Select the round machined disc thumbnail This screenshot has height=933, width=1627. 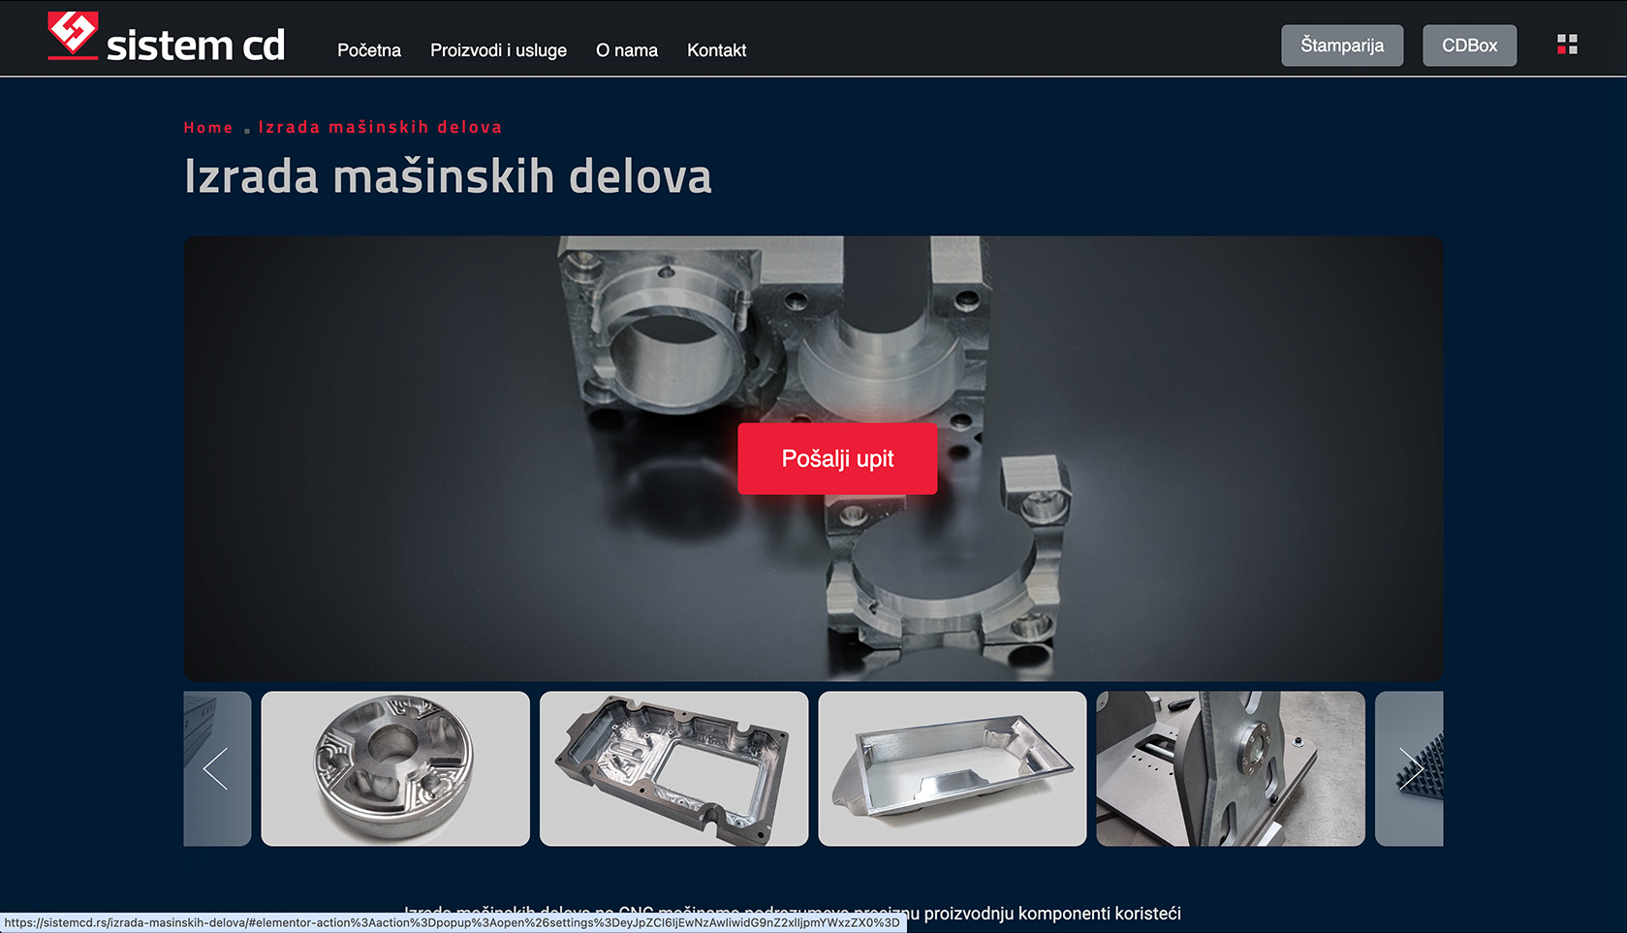click(395, 768)
